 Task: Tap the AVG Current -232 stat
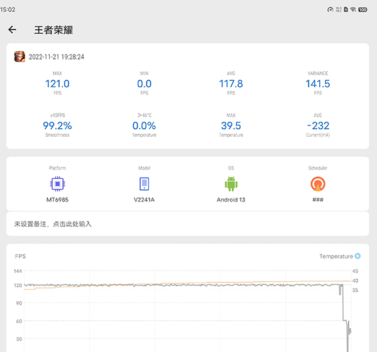coord(318,126)
